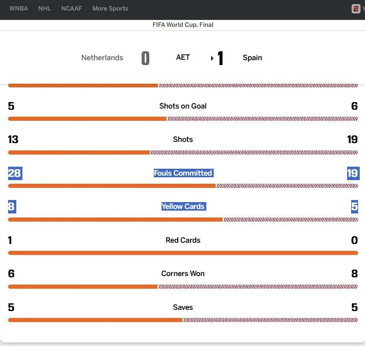Click the Shots comparison bar
The height and width of the screenshot is (346, 365).
coord(183,152)
